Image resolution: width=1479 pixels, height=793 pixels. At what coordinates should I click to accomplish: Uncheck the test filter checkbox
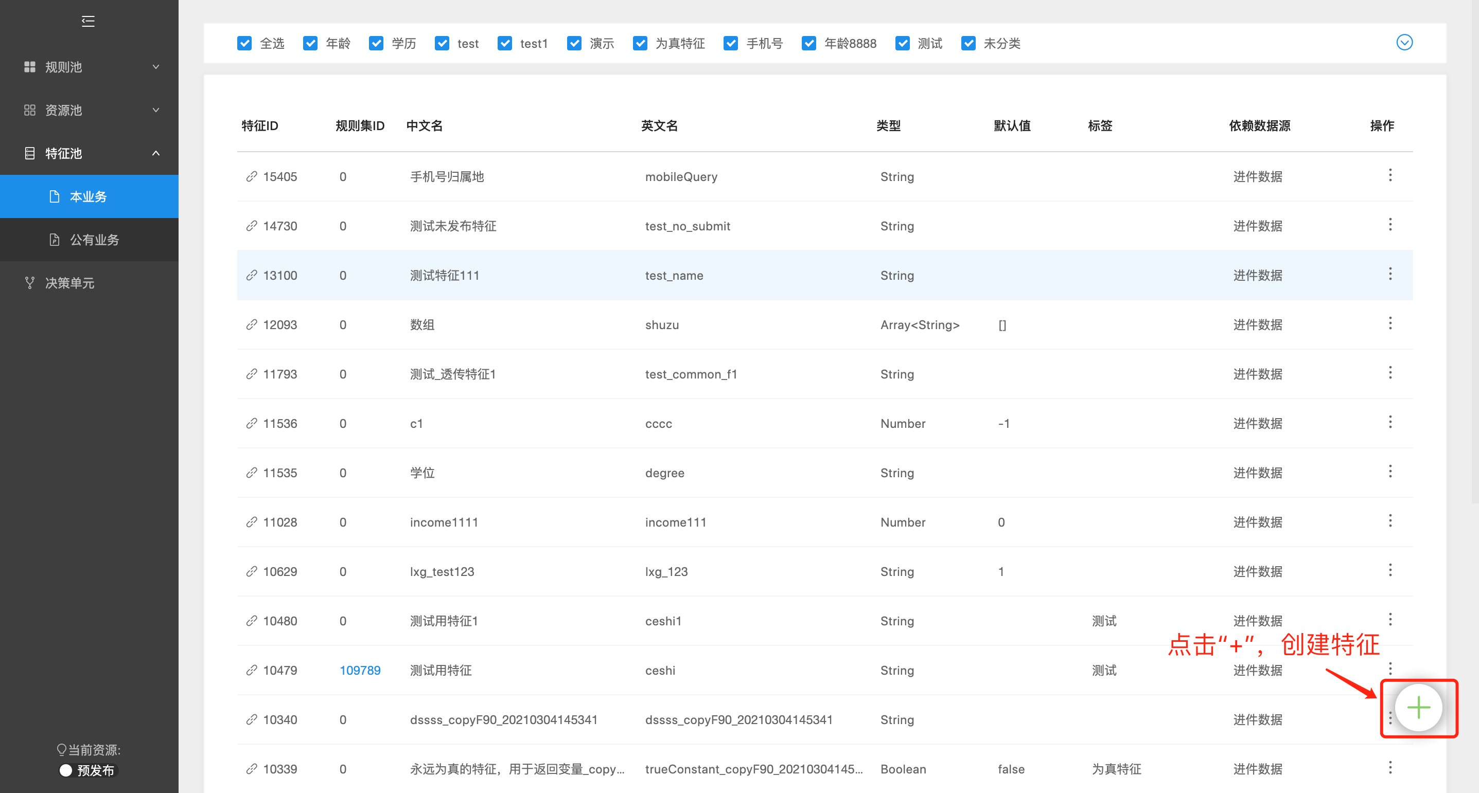[x=442, y=43]
